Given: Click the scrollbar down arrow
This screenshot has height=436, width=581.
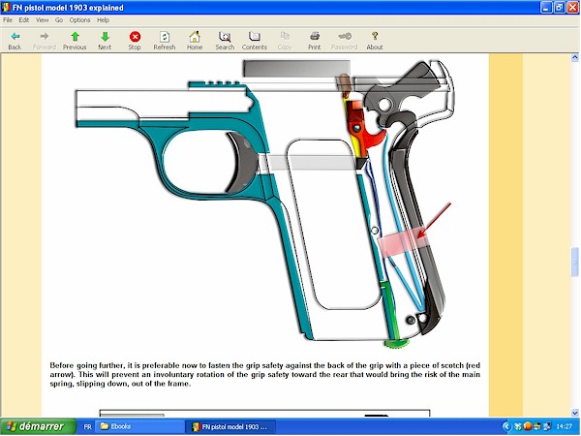Looking at the screenshot, I should click(x=574, y=413).
